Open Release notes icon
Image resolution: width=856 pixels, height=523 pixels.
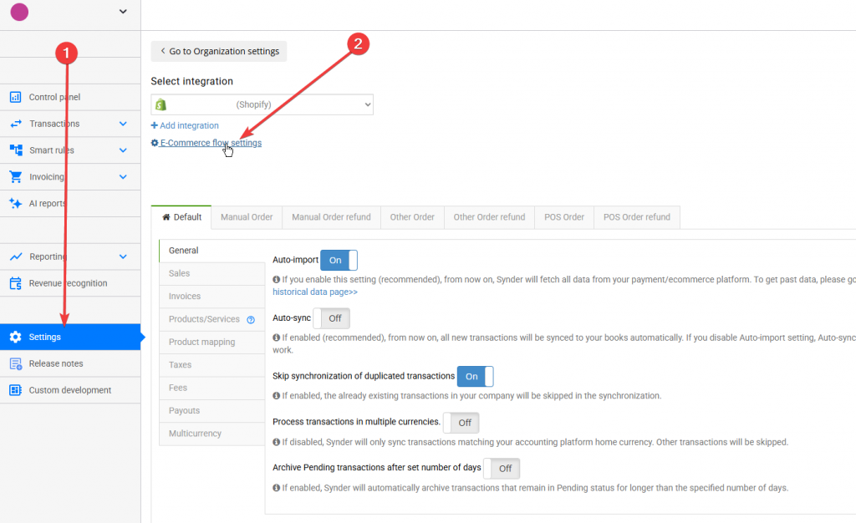click(x=15, y=363)
